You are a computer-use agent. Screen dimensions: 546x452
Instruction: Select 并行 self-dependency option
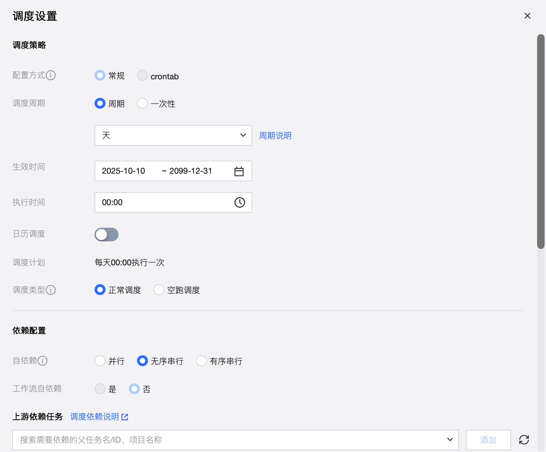click(100, 361)
